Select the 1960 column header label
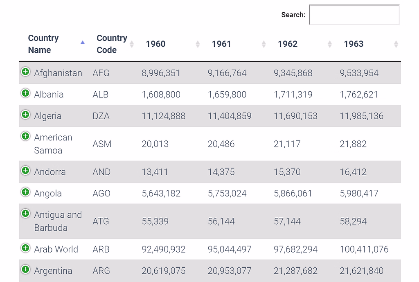The width and height of the screenshot is (419, 282). coord(155,44)
